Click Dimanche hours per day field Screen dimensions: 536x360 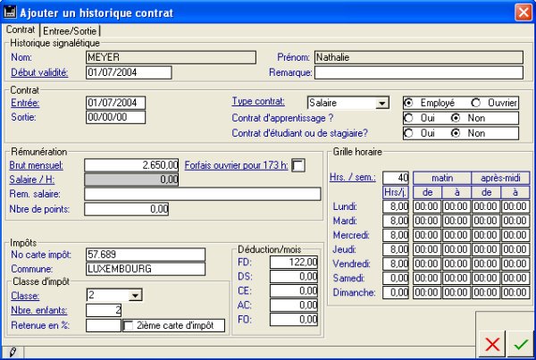pos(396,293)
